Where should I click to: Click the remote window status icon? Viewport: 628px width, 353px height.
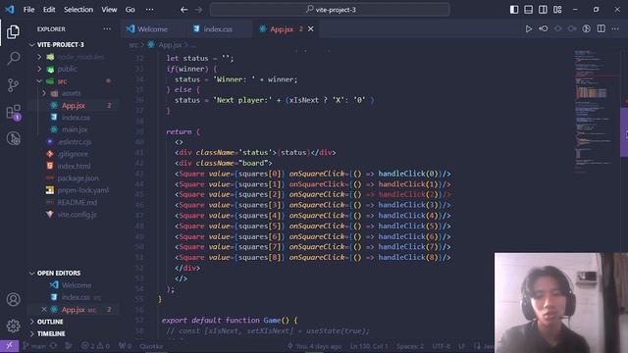pyautogui.click(x=9, y=345)
